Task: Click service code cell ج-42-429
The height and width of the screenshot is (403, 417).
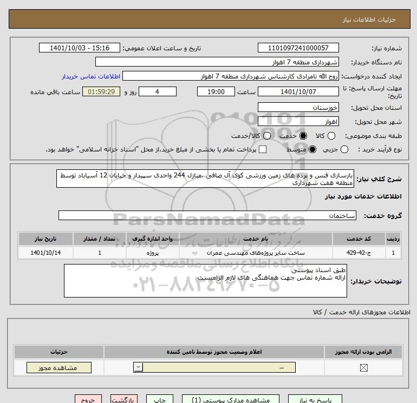Action: point(359,253)
